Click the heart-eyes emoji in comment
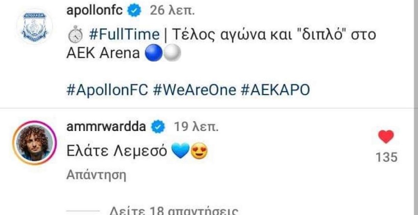Viewport: 418px width, 215px height. click(199, 152)
